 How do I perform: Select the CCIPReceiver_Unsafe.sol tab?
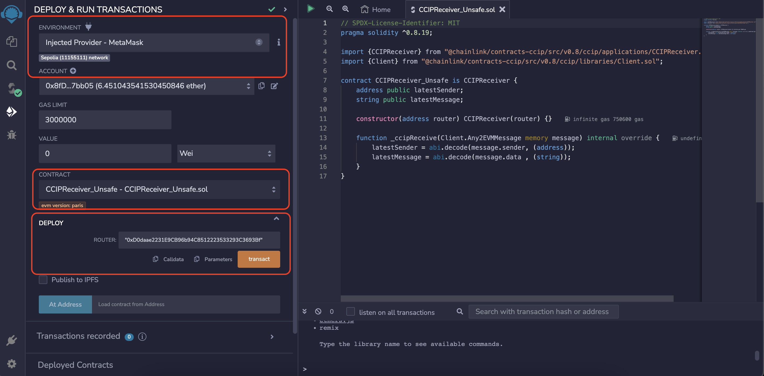(456, 10)
